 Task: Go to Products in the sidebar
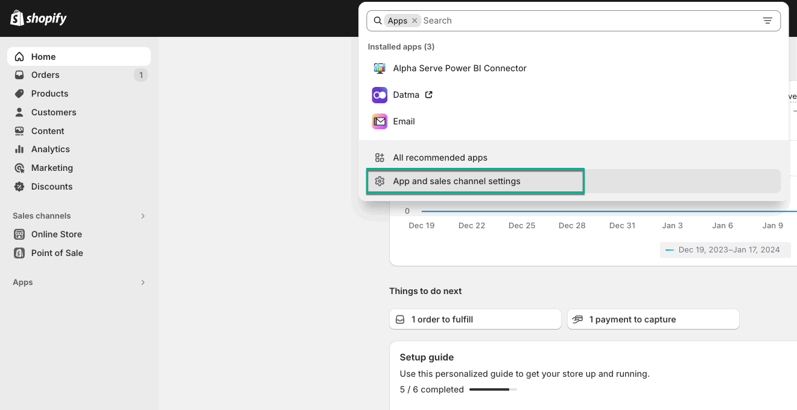pos(49,94)
